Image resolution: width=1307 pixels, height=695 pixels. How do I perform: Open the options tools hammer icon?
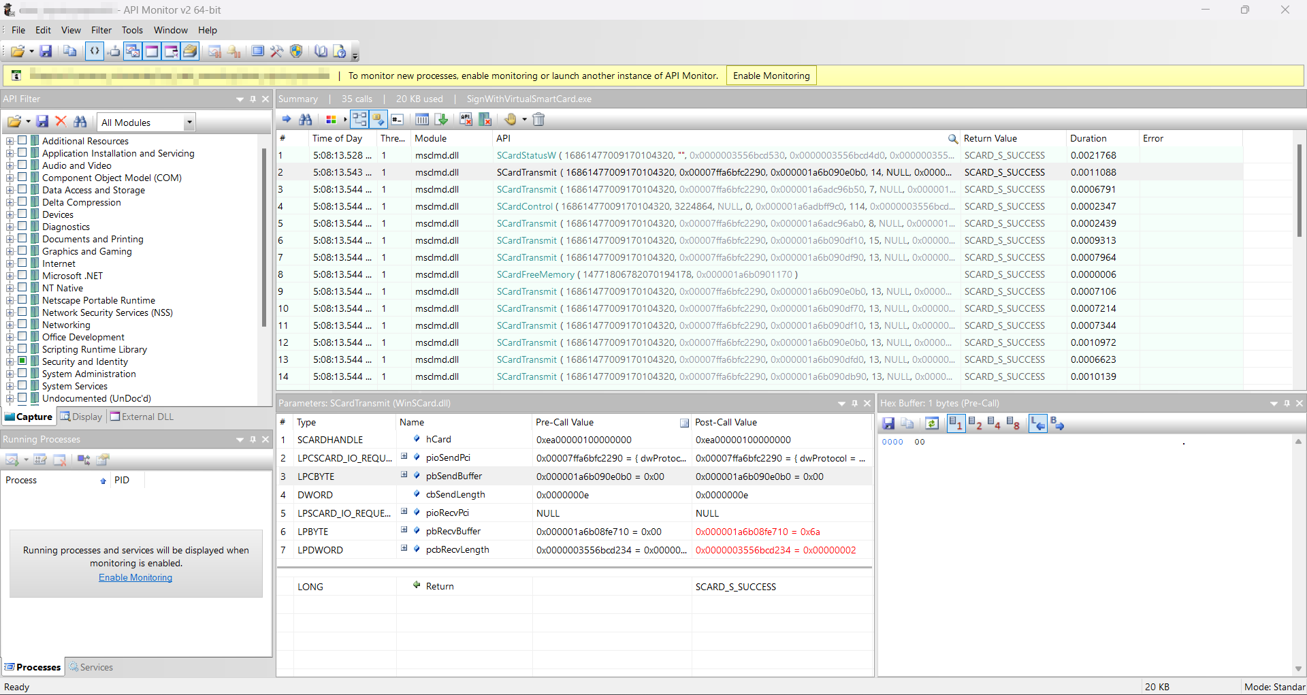click(277, 51)
